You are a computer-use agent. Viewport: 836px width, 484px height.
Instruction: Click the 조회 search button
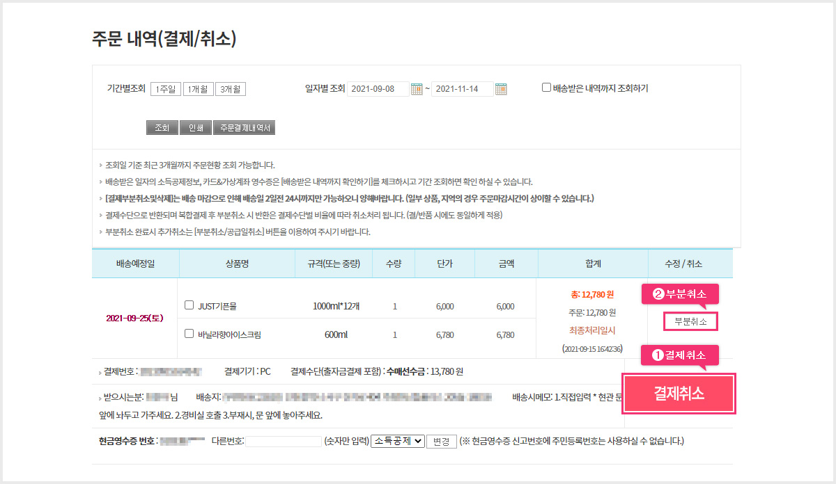(162, 128)
